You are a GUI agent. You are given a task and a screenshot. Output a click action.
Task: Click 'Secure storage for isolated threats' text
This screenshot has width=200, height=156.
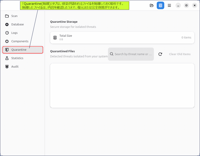point(73,27)
